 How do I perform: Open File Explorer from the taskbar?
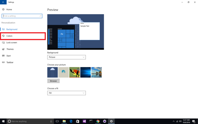tap(64, 121)
